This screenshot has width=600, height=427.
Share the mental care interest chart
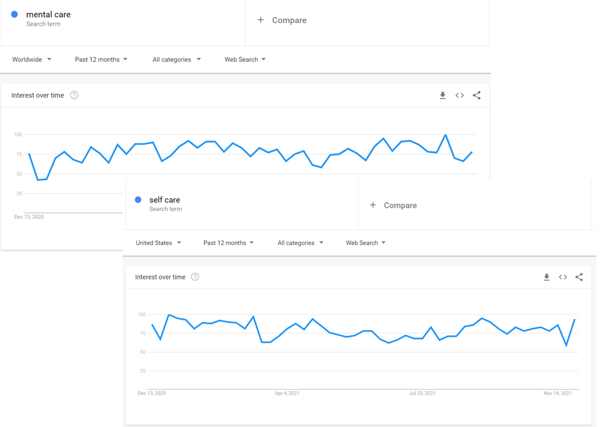477,96
